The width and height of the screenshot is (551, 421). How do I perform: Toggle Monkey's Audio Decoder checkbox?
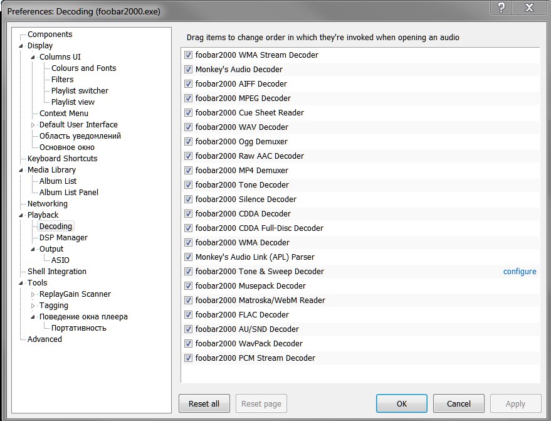pos(189,70)
